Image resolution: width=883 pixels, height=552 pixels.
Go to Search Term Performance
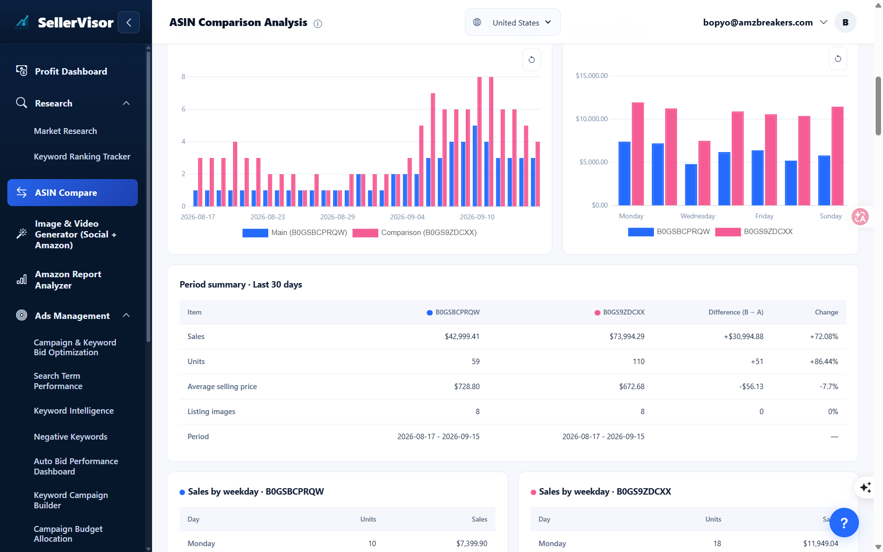[x=58, y=381]
